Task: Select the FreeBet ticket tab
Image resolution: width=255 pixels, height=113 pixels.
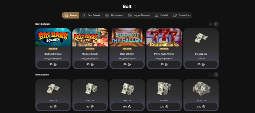Action: click(161, 15)
